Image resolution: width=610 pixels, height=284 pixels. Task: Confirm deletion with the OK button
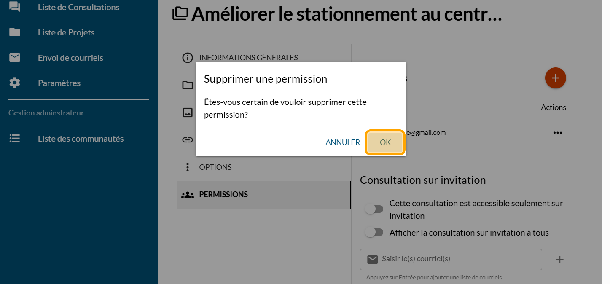(385, 142)
